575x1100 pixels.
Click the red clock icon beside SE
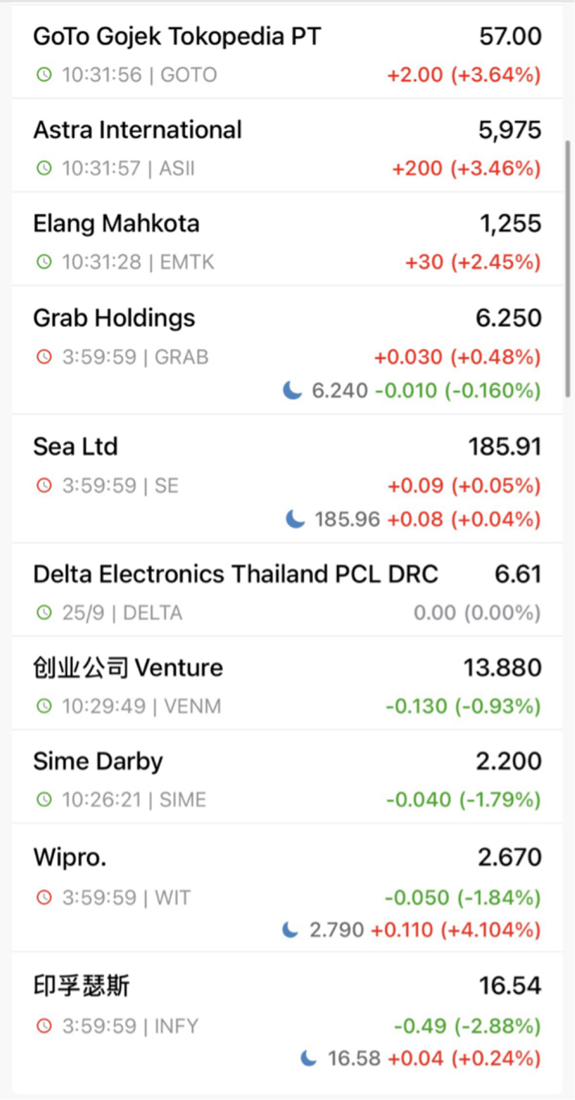click(x=44, y=486)
